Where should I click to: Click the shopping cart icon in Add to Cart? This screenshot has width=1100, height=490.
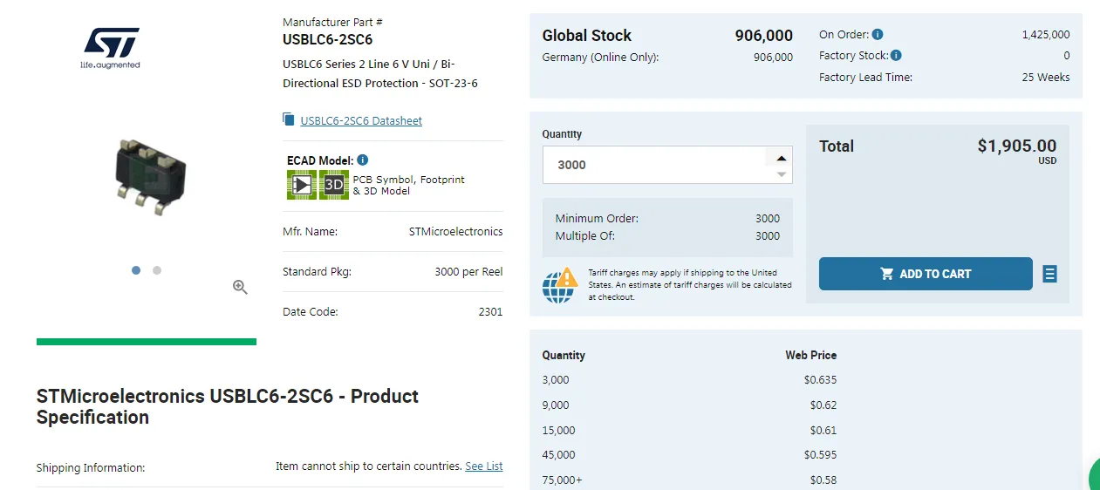click(887, 274)
